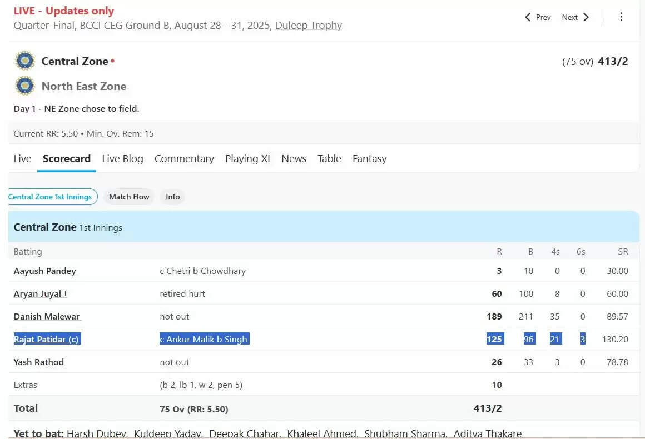The height and width of the screenshot is (439, 645).
Task: Click Rajat Patidar's 125 runs
Action: click(x=494, y=339)
